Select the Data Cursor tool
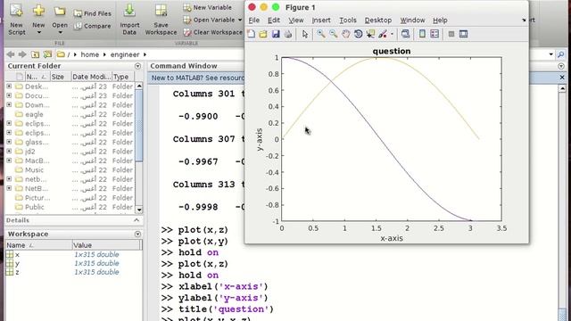This screenshot has width=571, height=321. tap(370, 34)
